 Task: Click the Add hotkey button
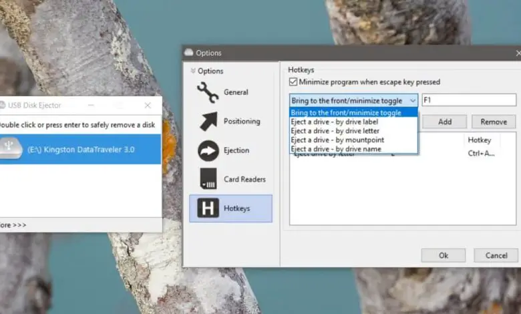pos(445,122)
